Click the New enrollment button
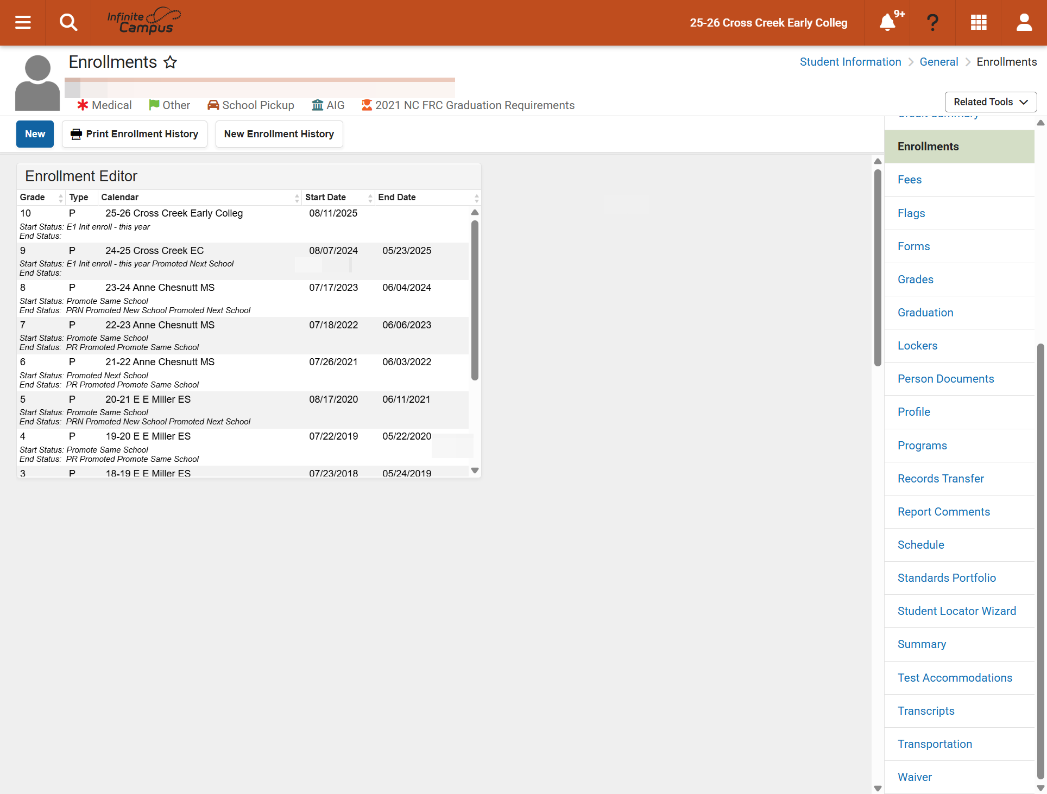1047x794 pixels. coord(35,134)
